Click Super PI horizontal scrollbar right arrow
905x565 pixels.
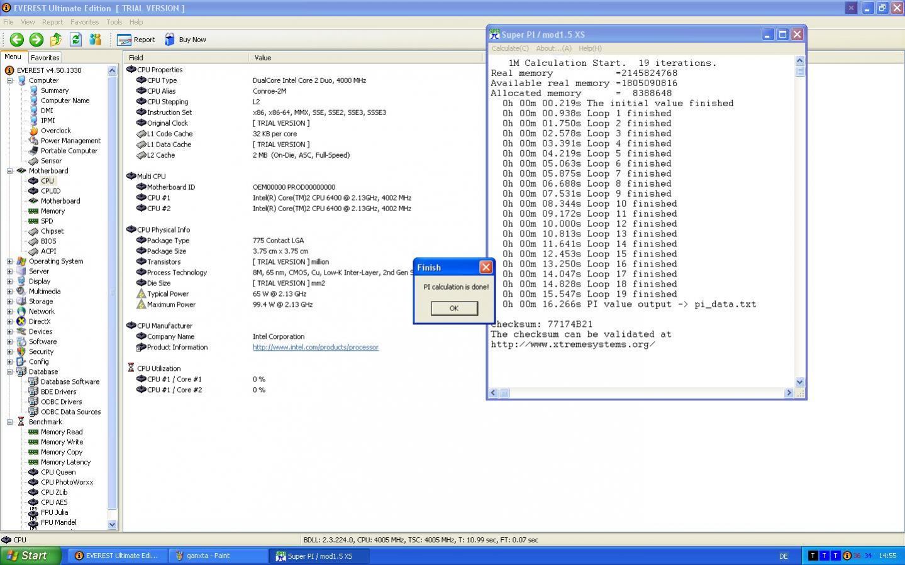[x=789, y=393]
